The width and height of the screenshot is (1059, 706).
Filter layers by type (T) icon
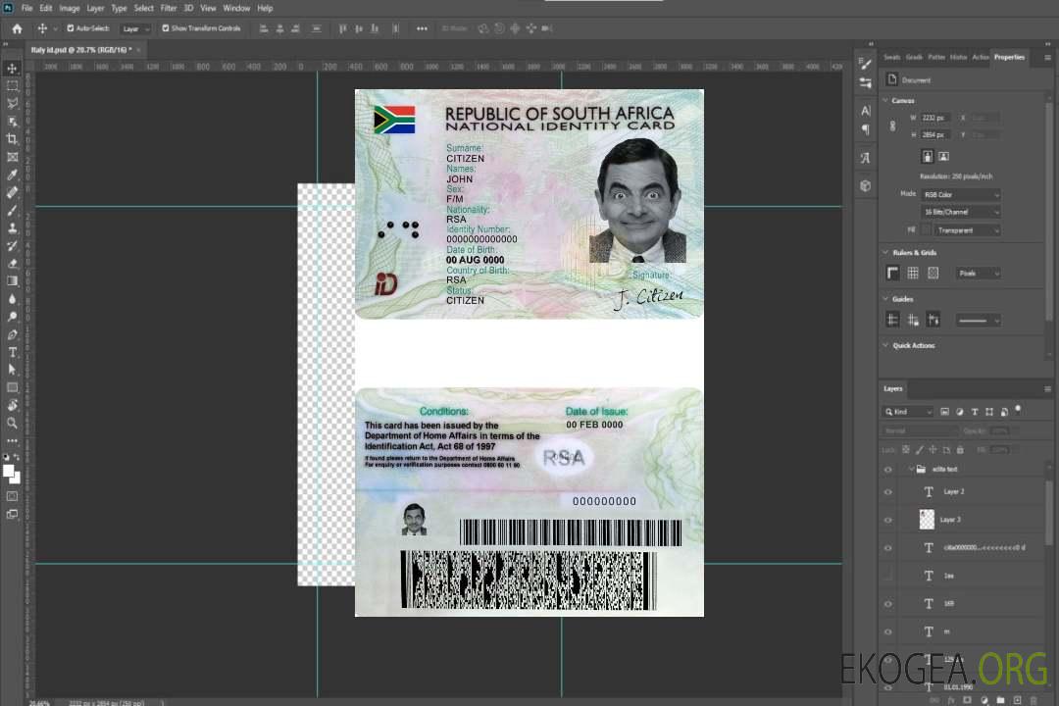(x=975, y=412)
